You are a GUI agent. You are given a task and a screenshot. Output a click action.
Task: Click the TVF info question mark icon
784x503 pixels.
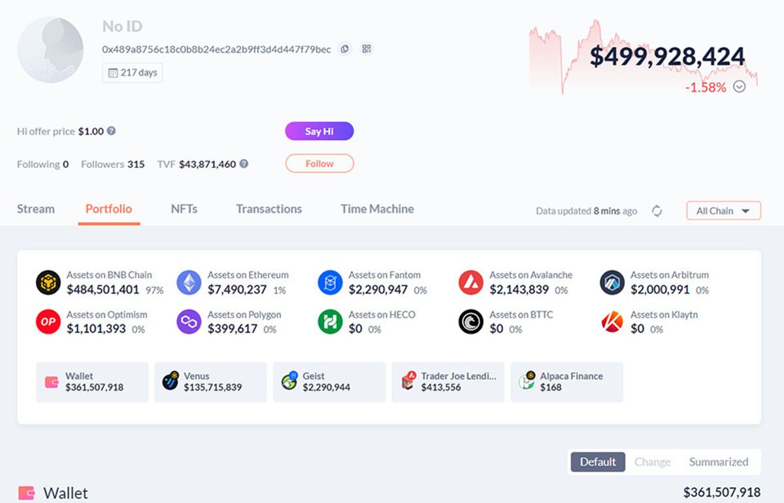[244, 164]
